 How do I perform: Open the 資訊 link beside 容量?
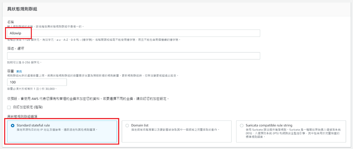19,71
